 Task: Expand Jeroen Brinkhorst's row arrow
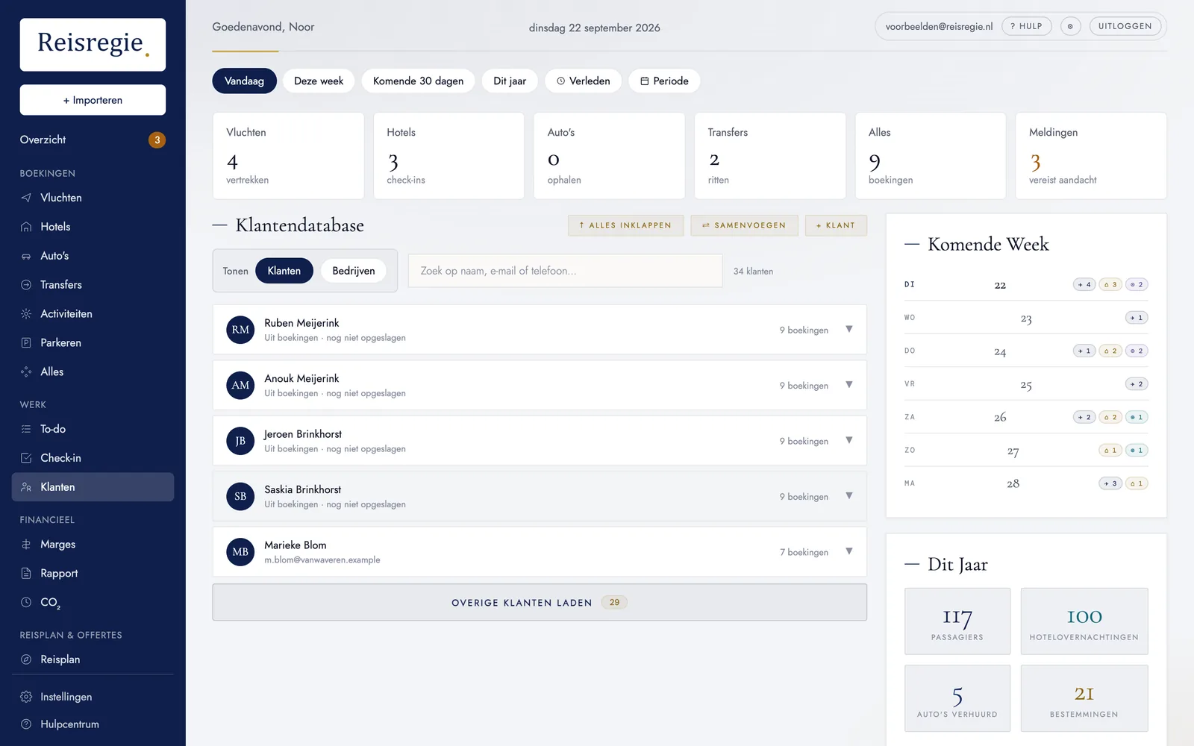(x=849, y=440)
